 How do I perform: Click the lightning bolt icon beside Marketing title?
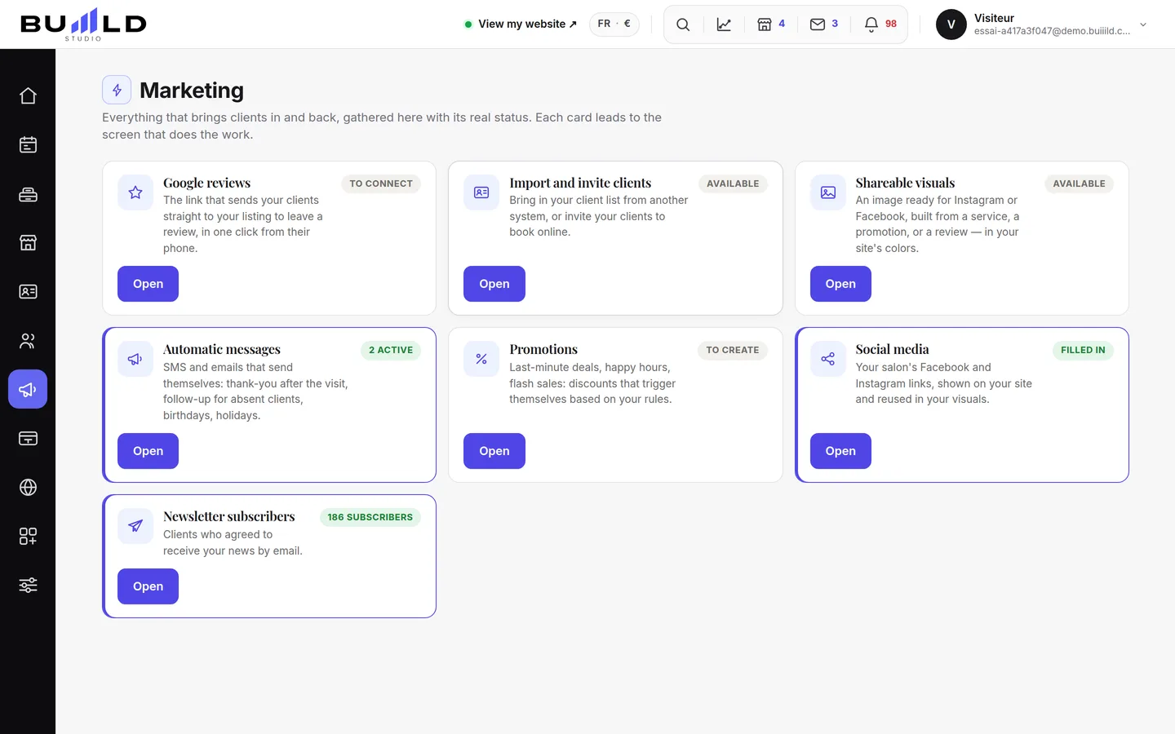117,90
